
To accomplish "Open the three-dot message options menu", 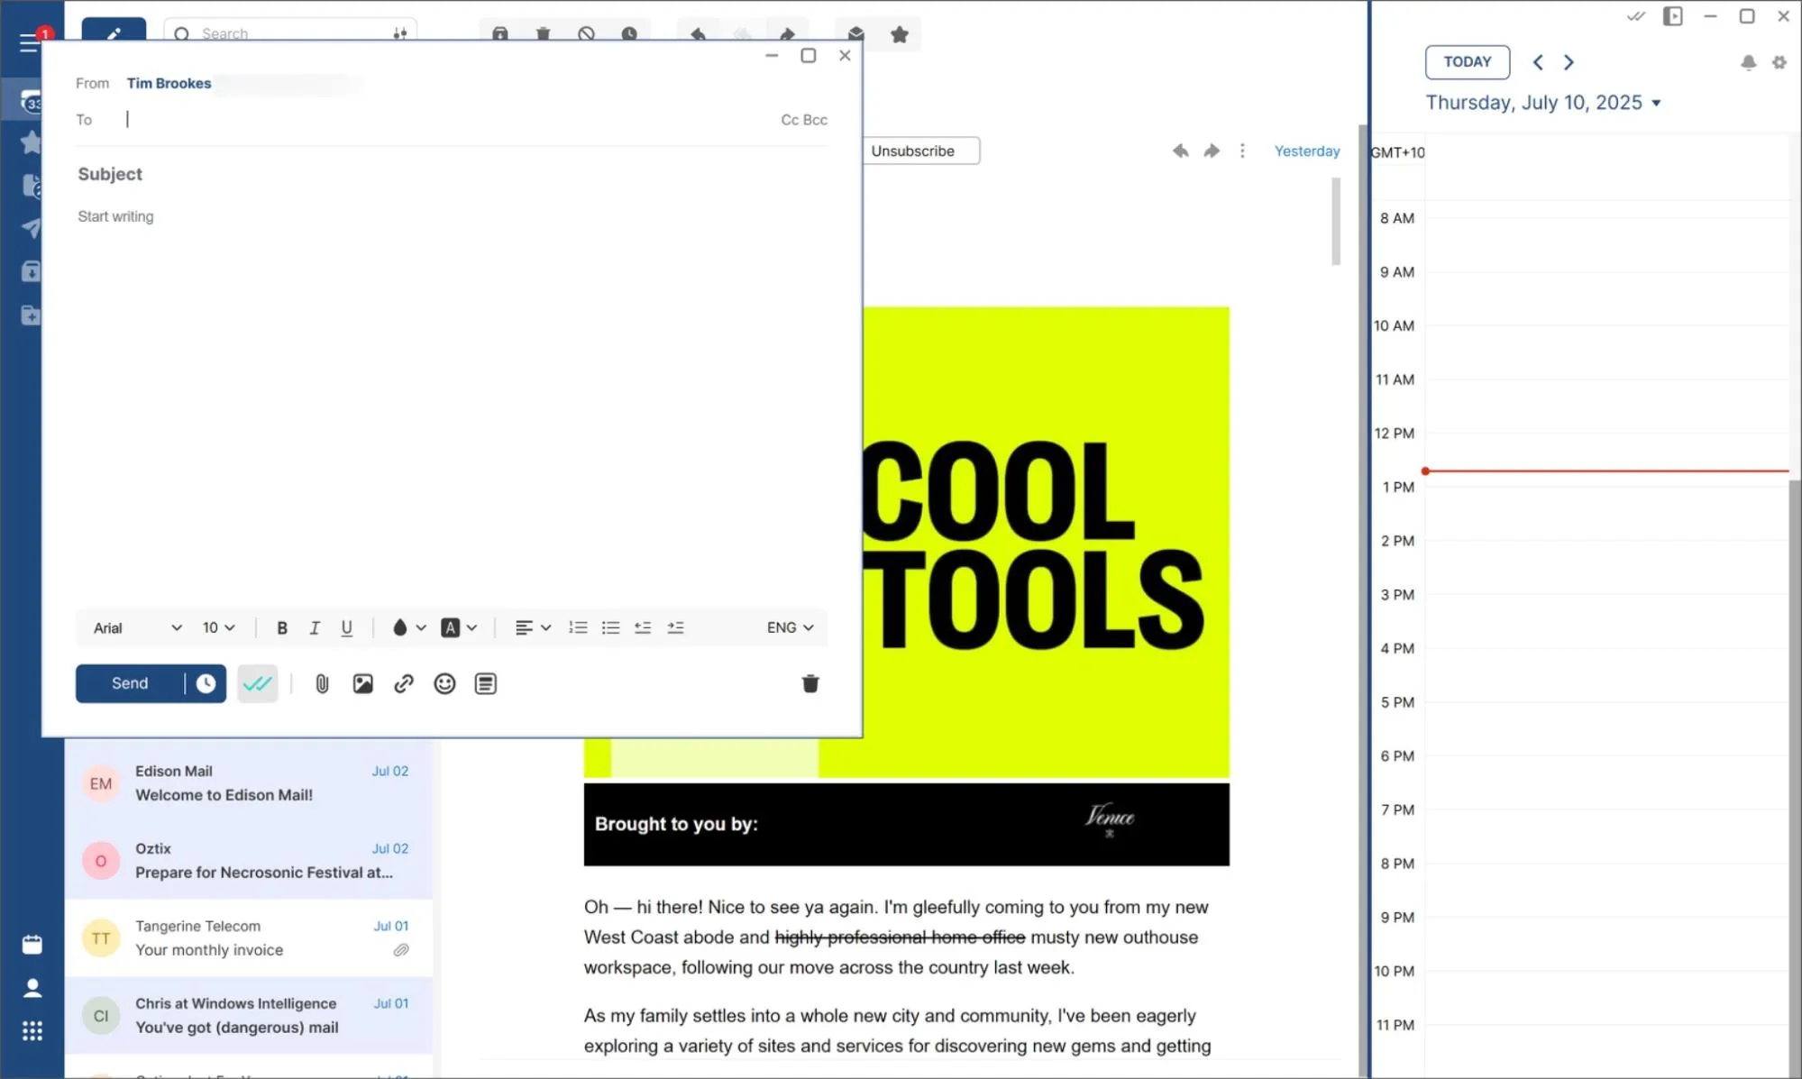I will tap(1242, 151).
